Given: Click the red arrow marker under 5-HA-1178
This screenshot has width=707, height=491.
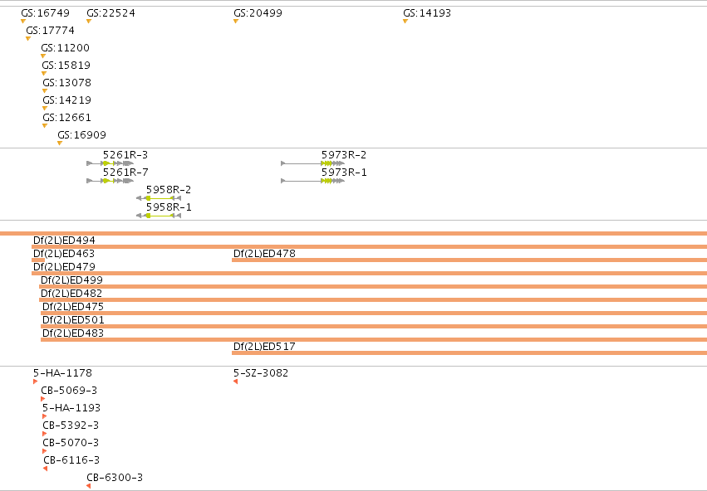Looking at the screenshot, I should pyautogui.click(x=35, y=382).
